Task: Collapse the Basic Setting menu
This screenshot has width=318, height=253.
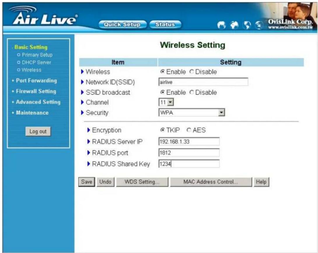Action: pyautogui.click(x=31, y=47)
